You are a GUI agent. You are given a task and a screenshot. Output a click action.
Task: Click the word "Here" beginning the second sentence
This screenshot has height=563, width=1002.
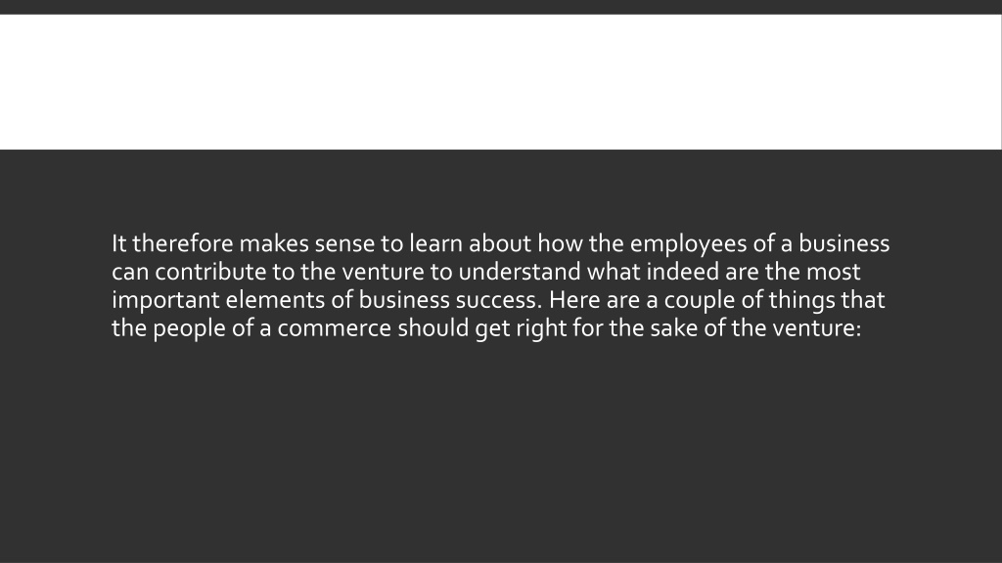click(x=574, y=301)
